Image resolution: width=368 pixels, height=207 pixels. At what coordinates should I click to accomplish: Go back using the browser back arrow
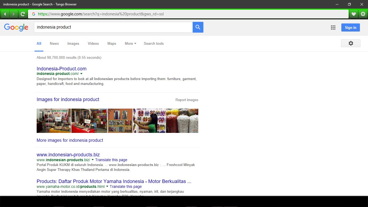pyautogui.click(x=5, y=14)
